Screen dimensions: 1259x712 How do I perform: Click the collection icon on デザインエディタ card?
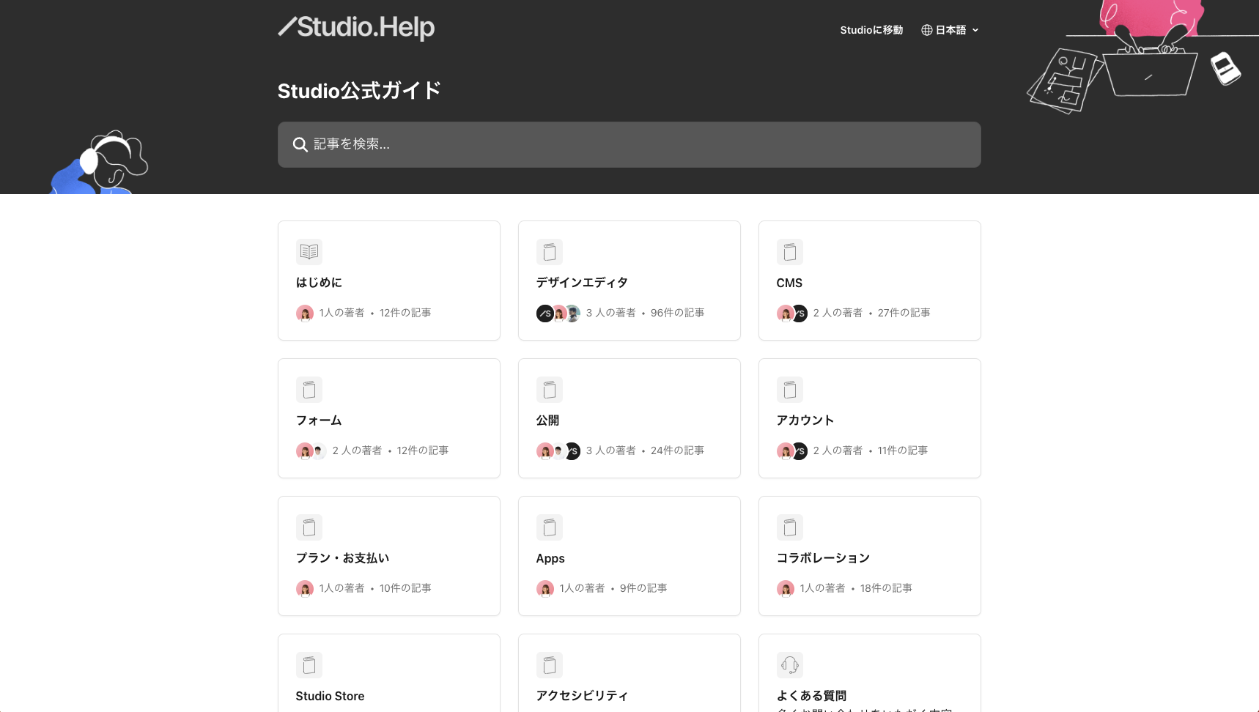(x=550, y=252)
